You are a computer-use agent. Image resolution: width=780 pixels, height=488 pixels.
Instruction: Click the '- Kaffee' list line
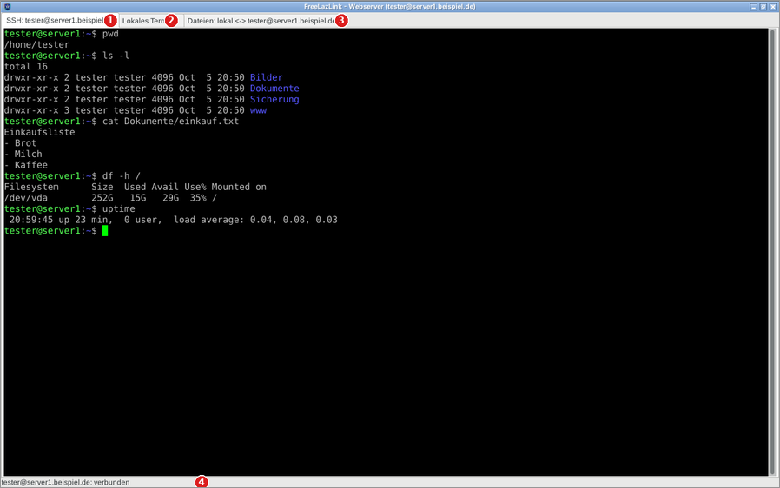pyautogui.click(x=26, y=165)
